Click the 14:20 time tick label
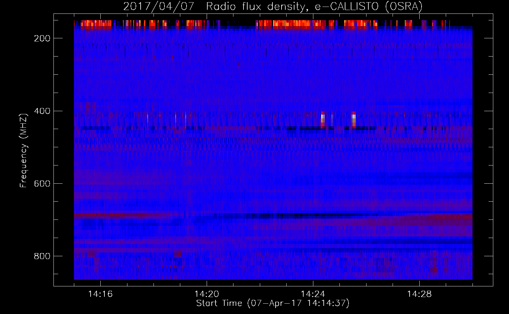This screenshot has width=509, height=314. [207, 294]
